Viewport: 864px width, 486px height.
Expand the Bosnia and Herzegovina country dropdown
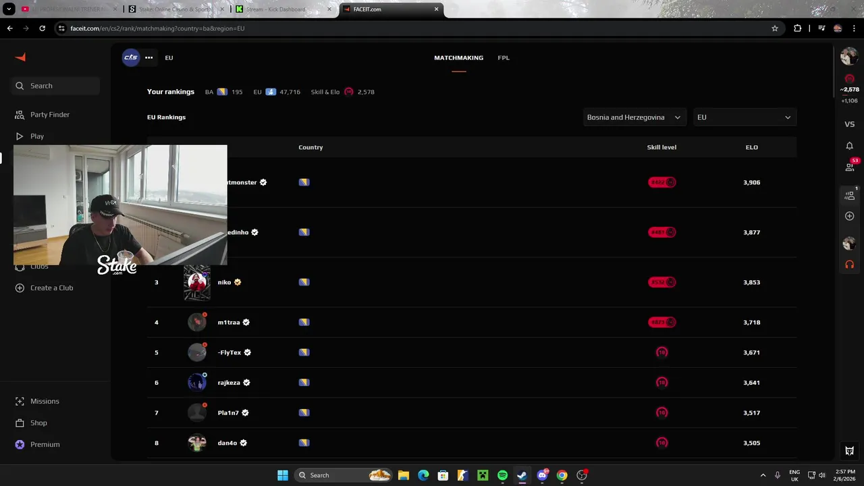click(x=634, y=117)
